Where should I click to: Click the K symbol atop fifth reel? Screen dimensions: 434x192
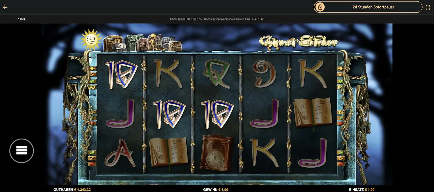(x=313, y=74)
